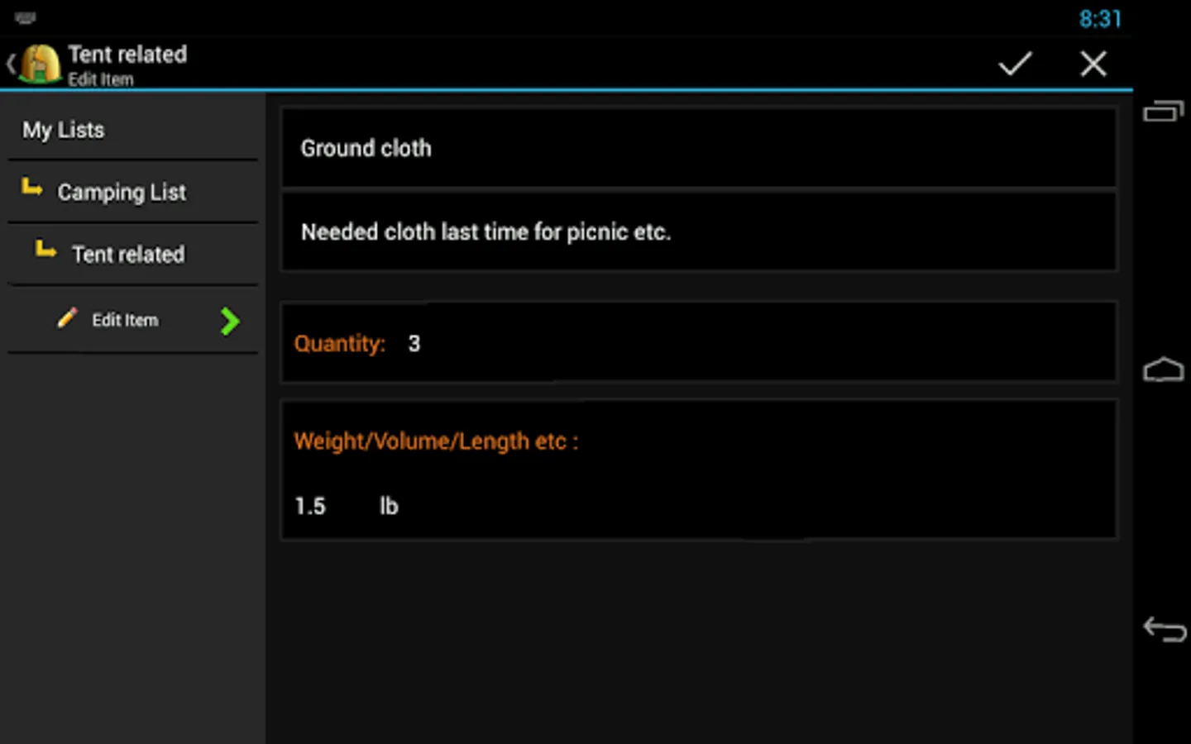Edit the 1.5 weight value
Viewport: 1191px width, 744px height.
(311, 506)
